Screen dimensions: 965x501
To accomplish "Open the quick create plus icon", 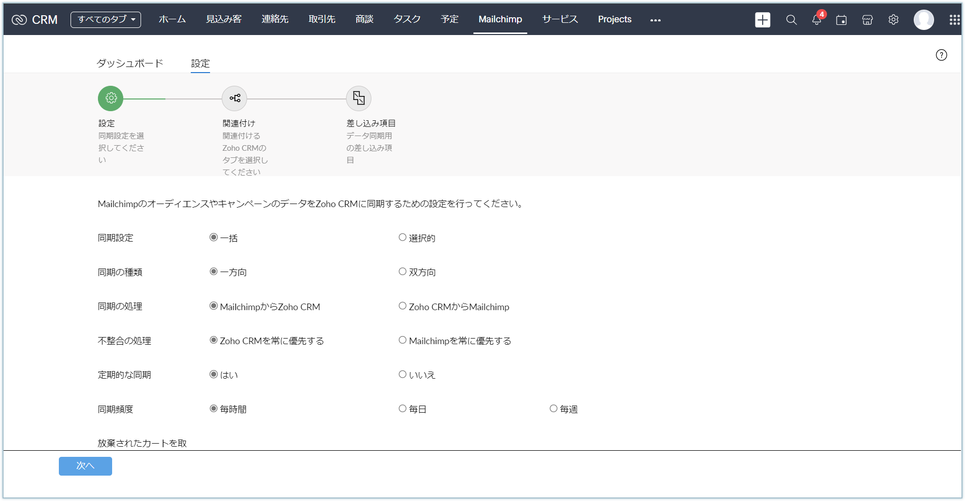I will click(763, 20).
